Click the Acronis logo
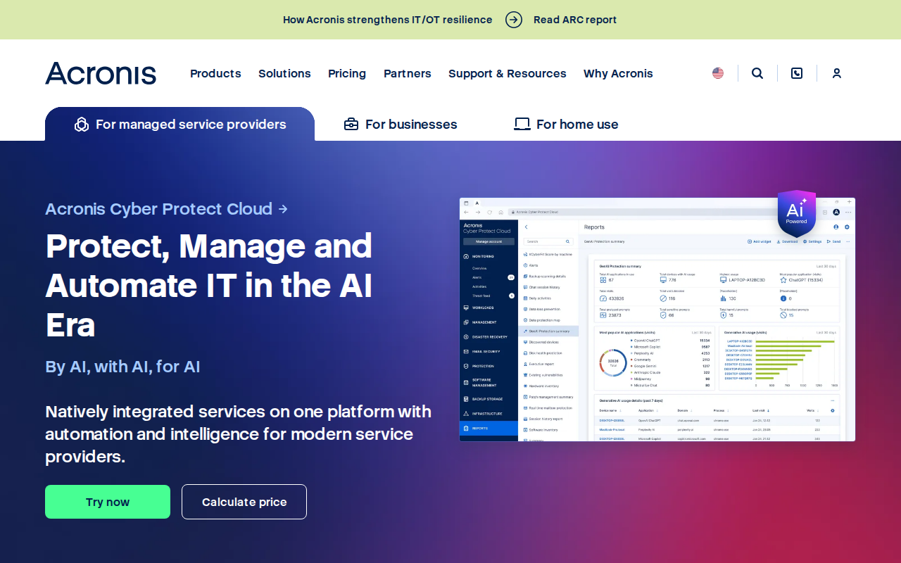 tap(101, 73)
